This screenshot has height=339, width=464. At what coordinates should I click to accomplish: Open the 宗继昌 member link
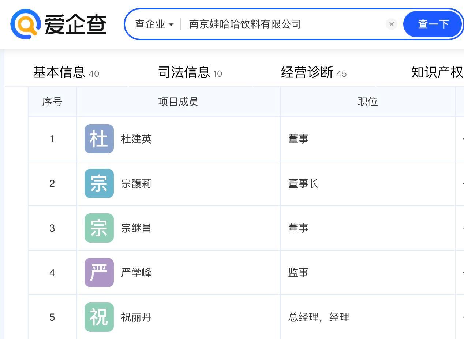click(x=136, y=228)
